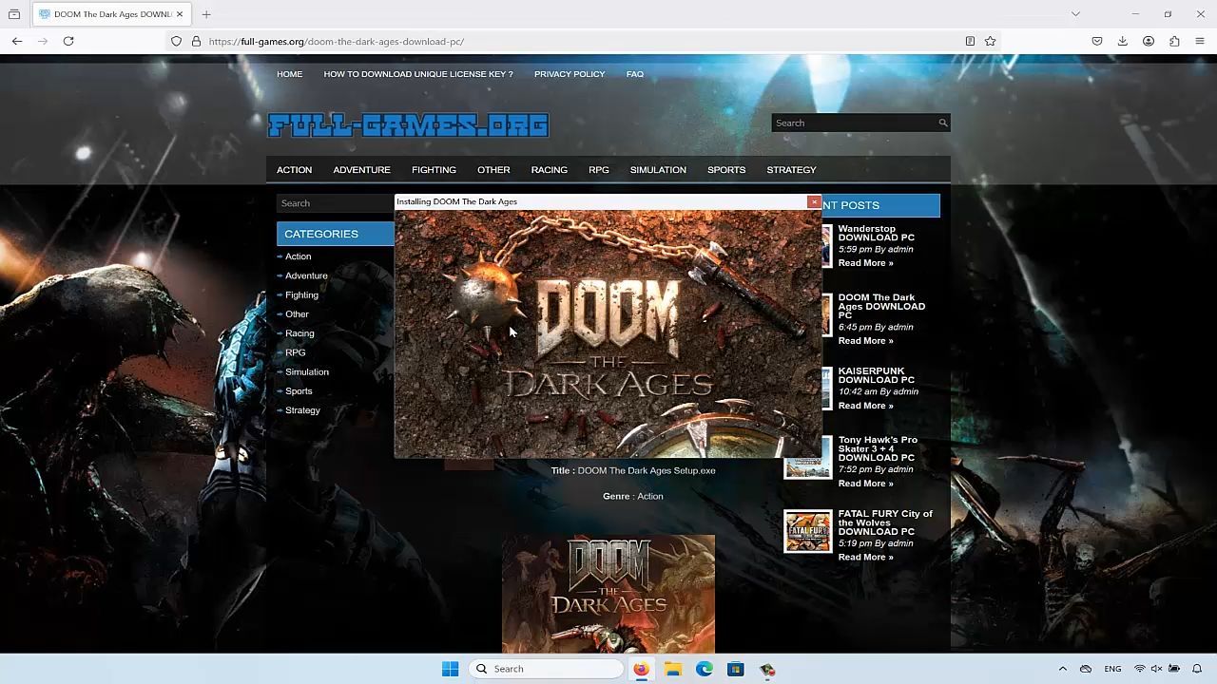
Task: Show hidden tray icons chevron
Action: 1063,669
